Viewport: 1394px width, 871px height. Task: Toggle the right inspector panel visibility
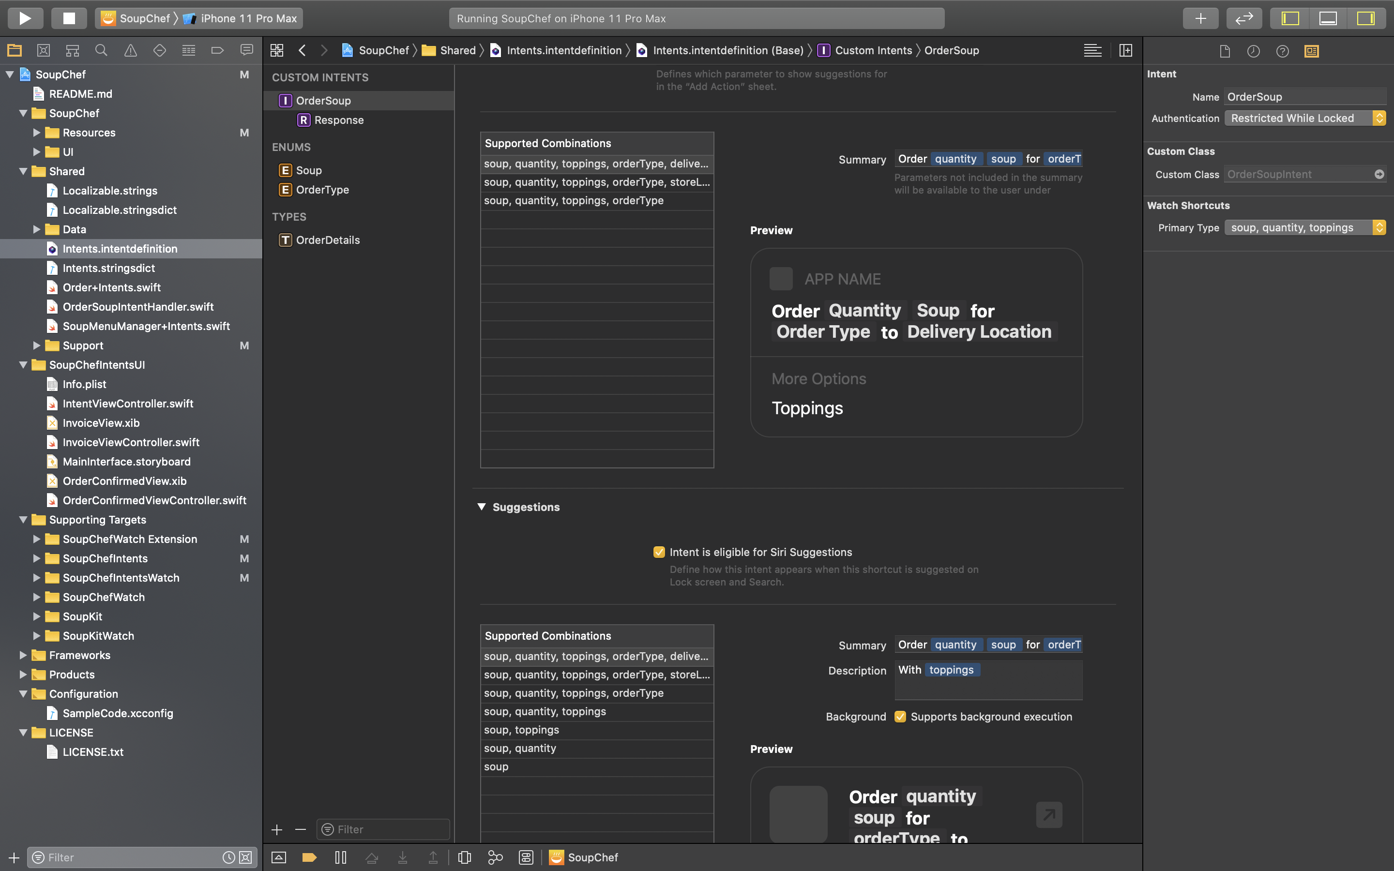[x=1365, y=18]
